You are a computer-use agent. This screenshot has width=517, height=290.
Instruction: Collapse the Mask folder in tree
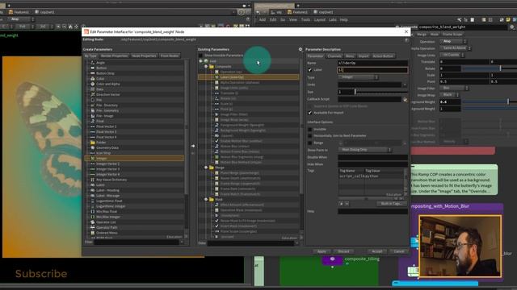pyautogui.click(x=206, y=199)
